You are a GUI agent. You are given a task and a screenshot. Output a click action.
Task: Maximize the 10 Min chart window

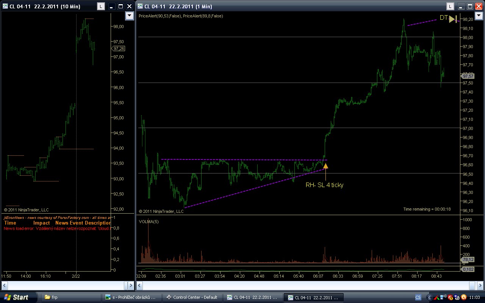pos(120,6)
